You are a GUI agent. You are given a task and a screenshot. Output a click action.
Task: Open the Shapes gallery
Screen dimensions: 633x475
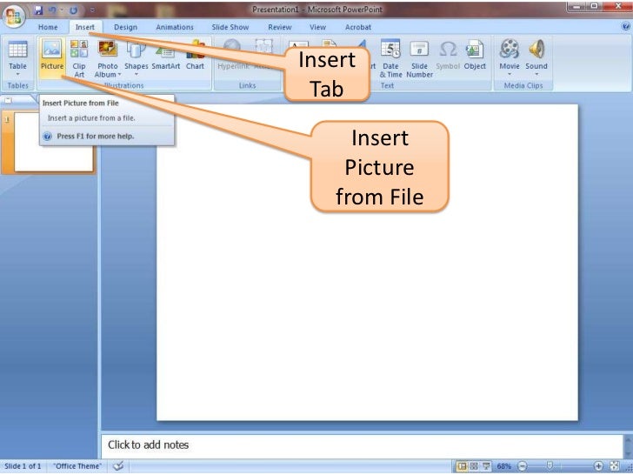pyautogui.click(x=136, y=57)
